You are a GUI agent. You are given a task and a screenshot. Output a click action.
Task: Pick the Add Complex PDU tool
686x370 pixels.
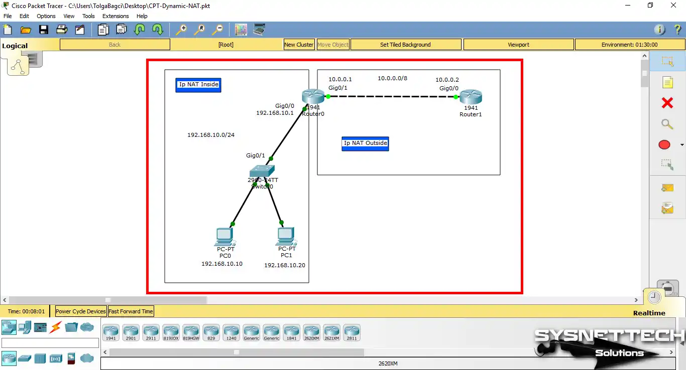pyautogui.click(x=667, y=207)
